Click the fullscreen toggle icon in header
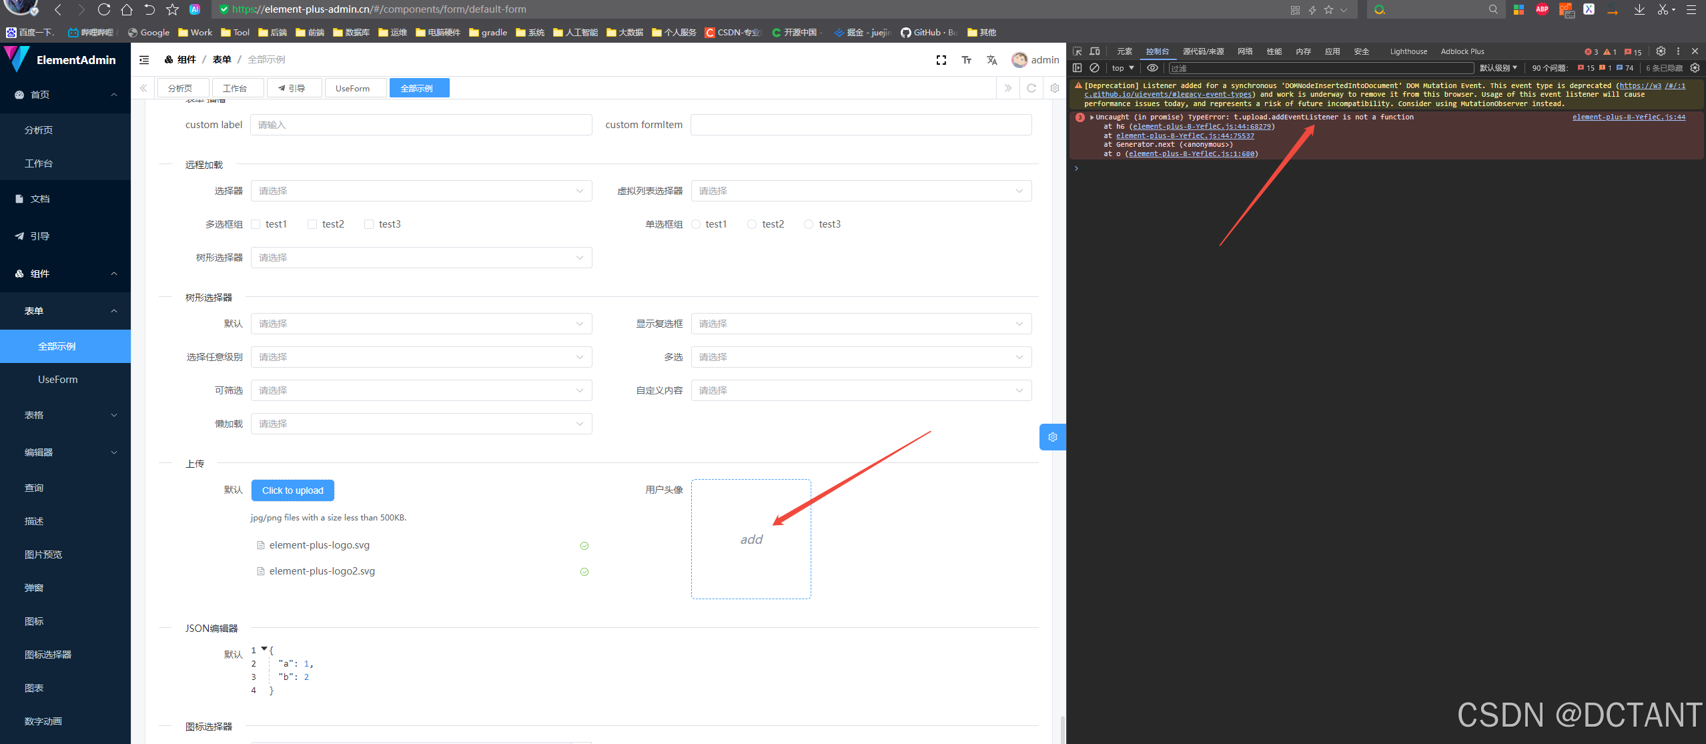This screenshot has width=1706, height=744. pos(941,60)
